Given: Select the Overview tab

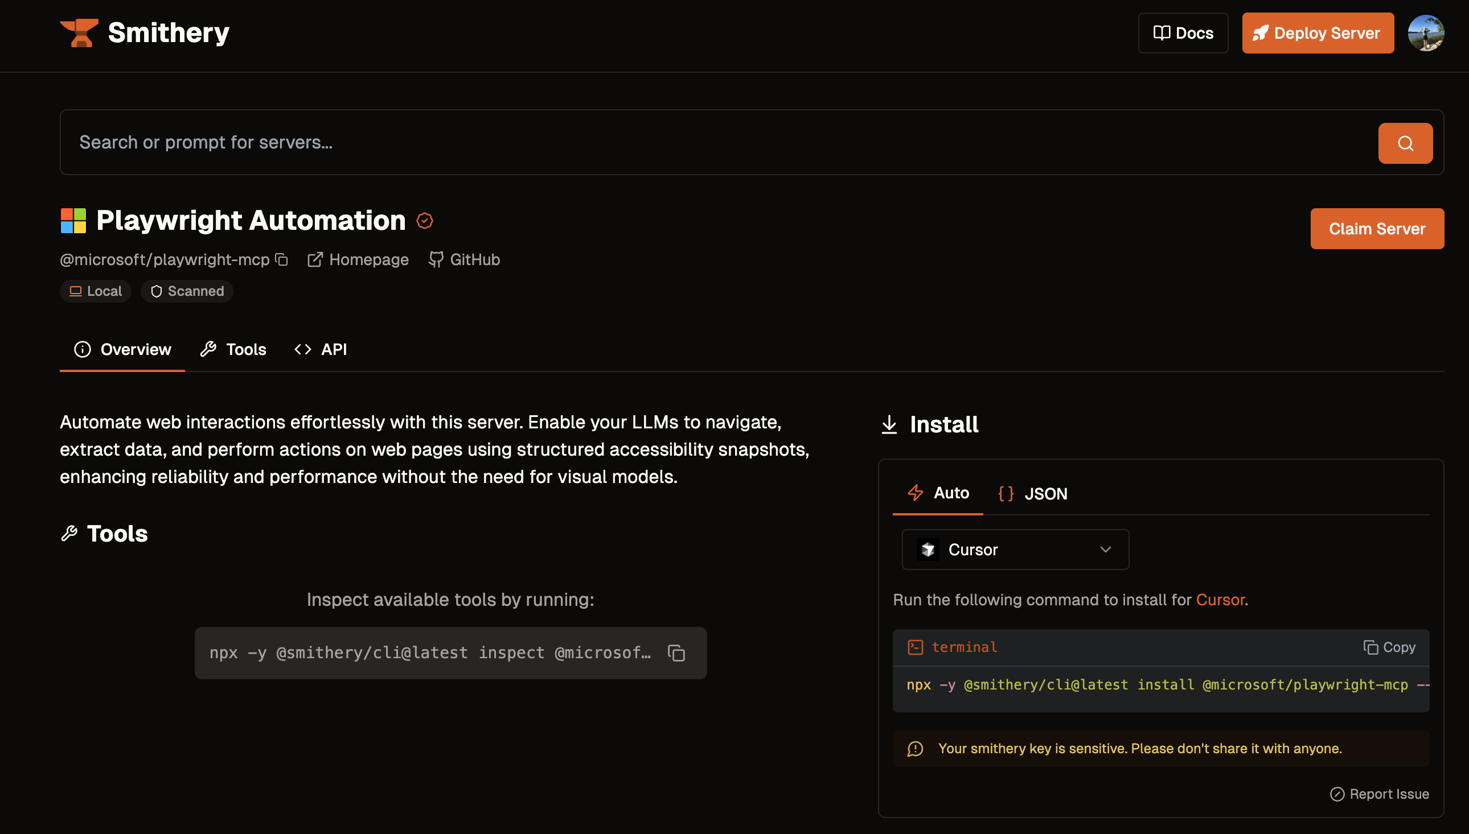Looking at the screenshot, I should (122, 349).
